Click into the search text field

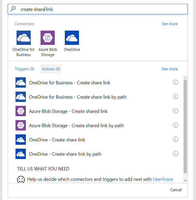[103, 9]
